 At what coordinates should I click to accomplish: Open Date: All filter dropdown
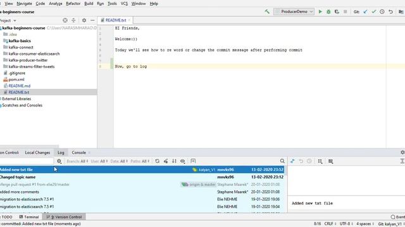coord(119,161)
